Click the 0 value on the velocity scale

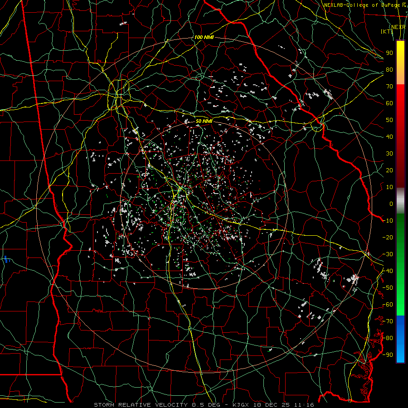click(x=391, y=204)
